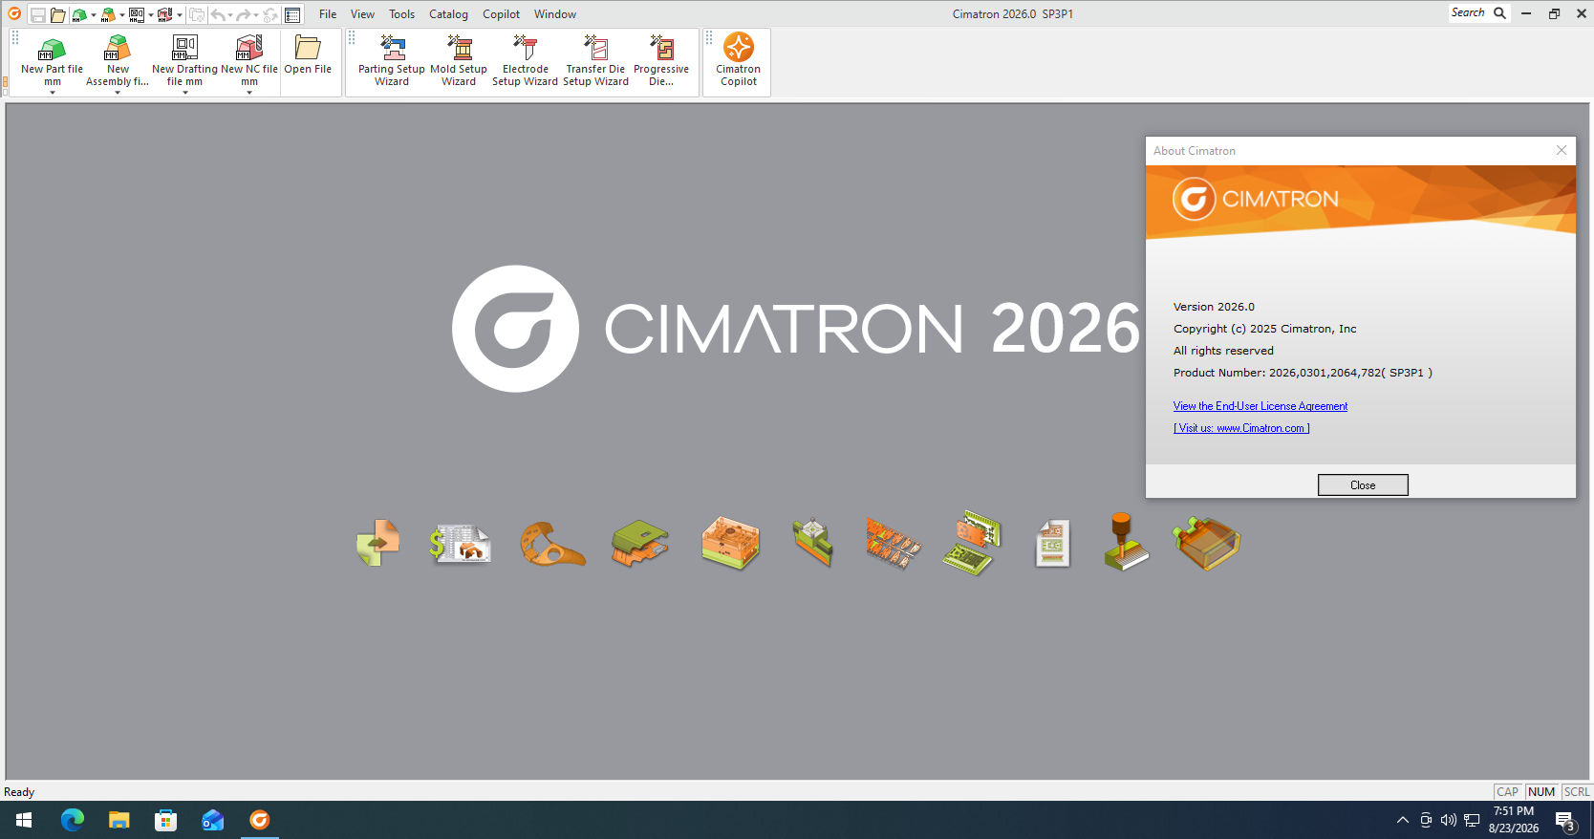Click the Version 2026.0 text in About dialog
Image resolution: width=1594 pixels, height=839 pixels.
pyautogui.click(x=1214, y=307)
